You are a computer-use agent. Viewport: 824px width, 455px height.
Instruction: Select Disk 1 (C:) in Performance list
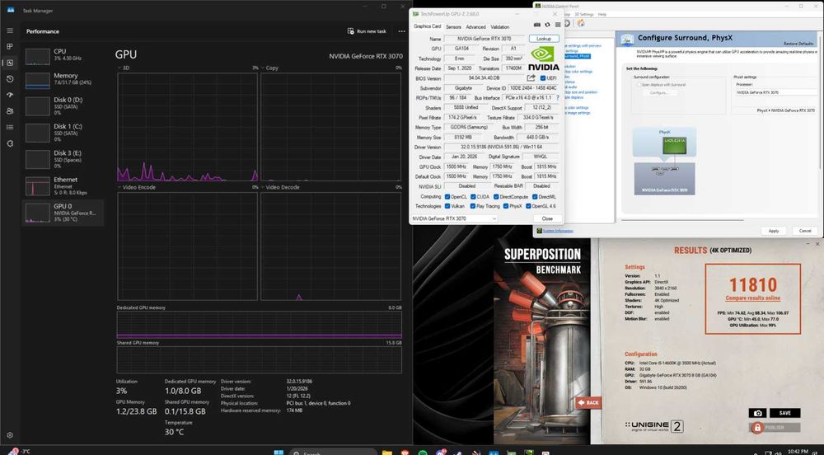point(63,133)
